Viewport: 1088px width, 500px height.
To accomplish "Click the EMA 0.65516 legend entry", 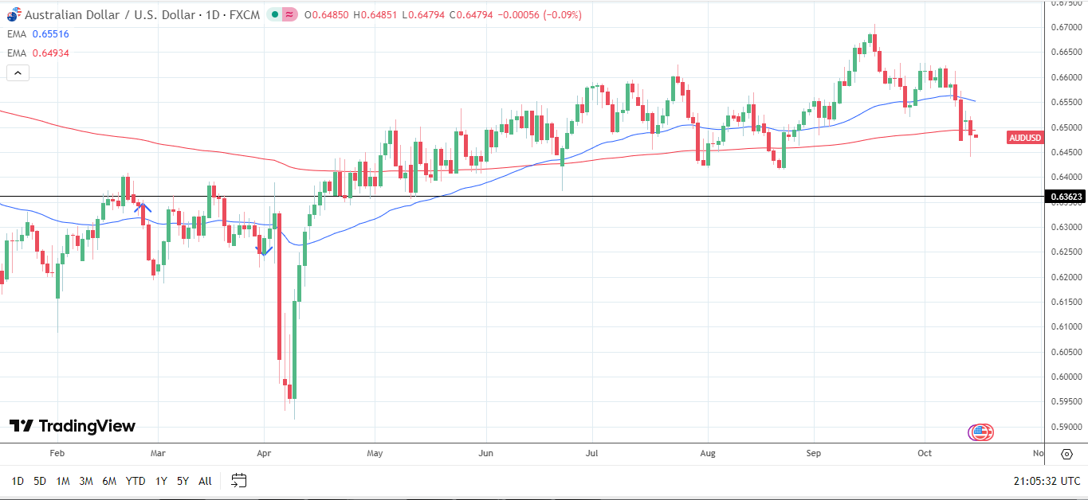I will pyautogui.click(x=38, y=34).
